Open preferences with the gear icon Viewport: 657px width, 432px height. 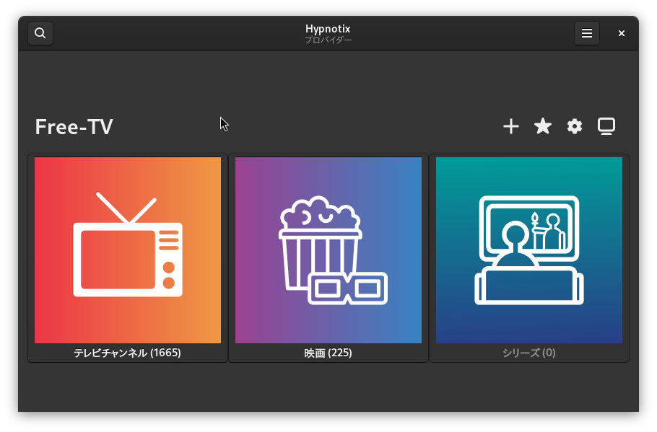click(x=575, y=127)
